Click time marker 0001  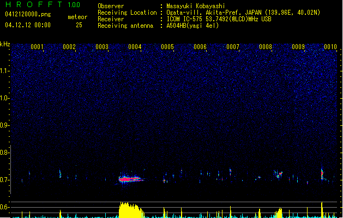point(37,47)
